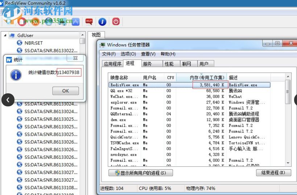Click the blue info icon in 统计 dialog
Image resolution: width=297 pixels, height=195 pixels.
click(x=16, y=75)
